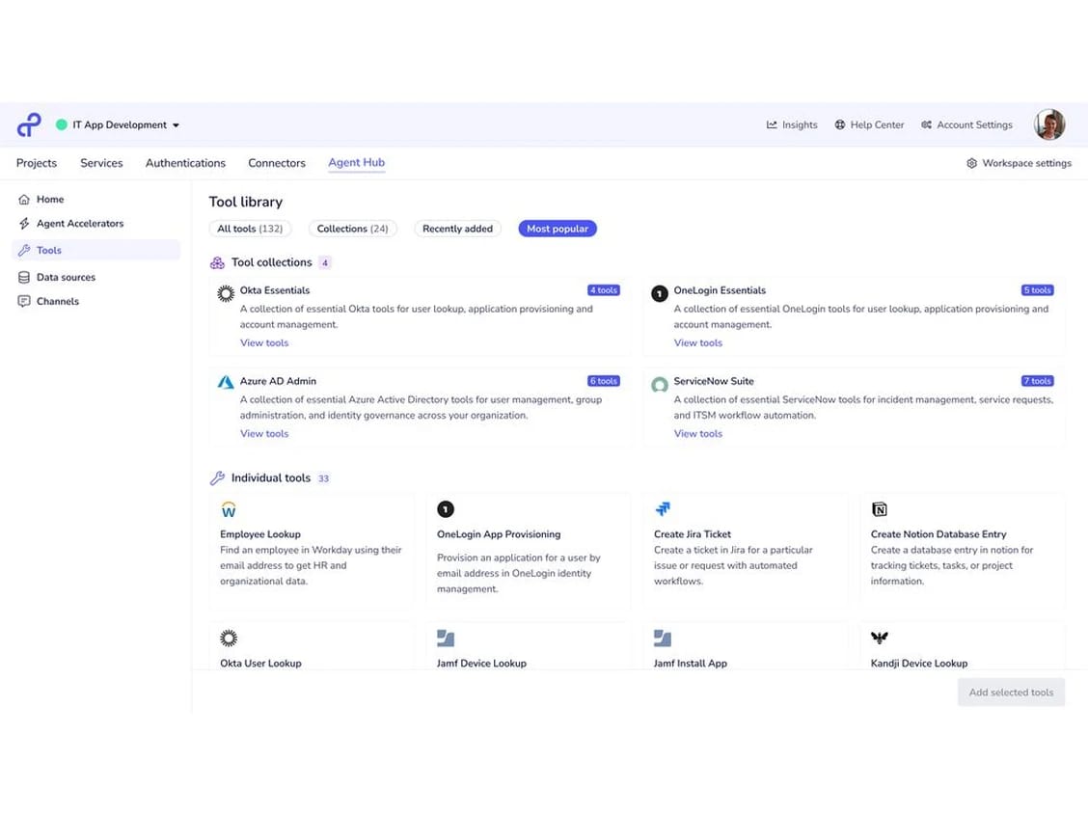The image size is (1088, 816).
Task: Click the Kandji Device Lookup bee icon
Action: coord(879,638)
